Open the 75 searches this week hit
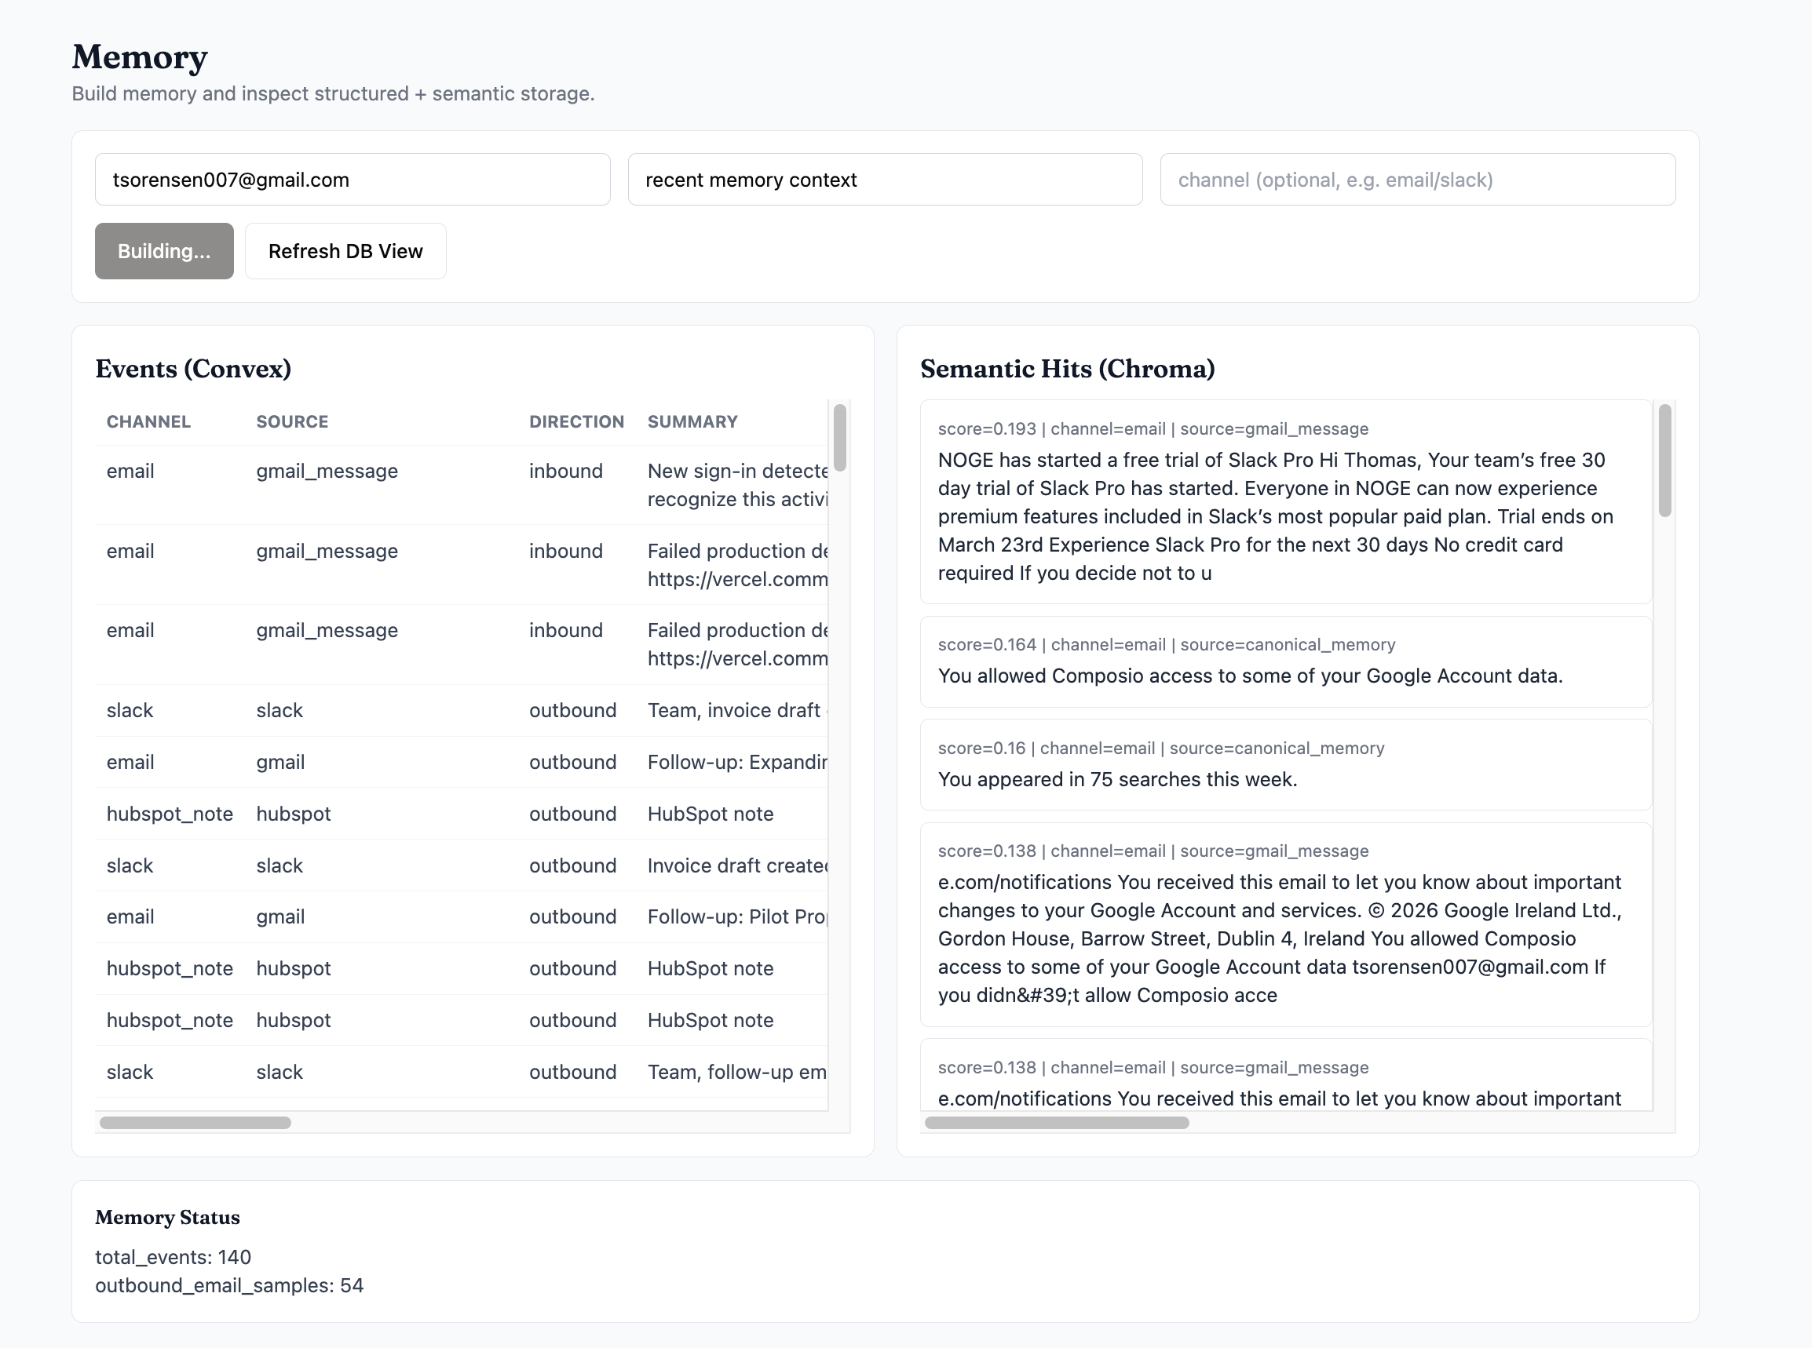 (x=1285, y=765)
